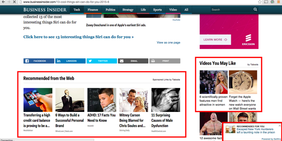Open the man on phone thumbnail
The height and width of the screenshot is (141, 282).
pyautogui.click(x=70, y=100)
